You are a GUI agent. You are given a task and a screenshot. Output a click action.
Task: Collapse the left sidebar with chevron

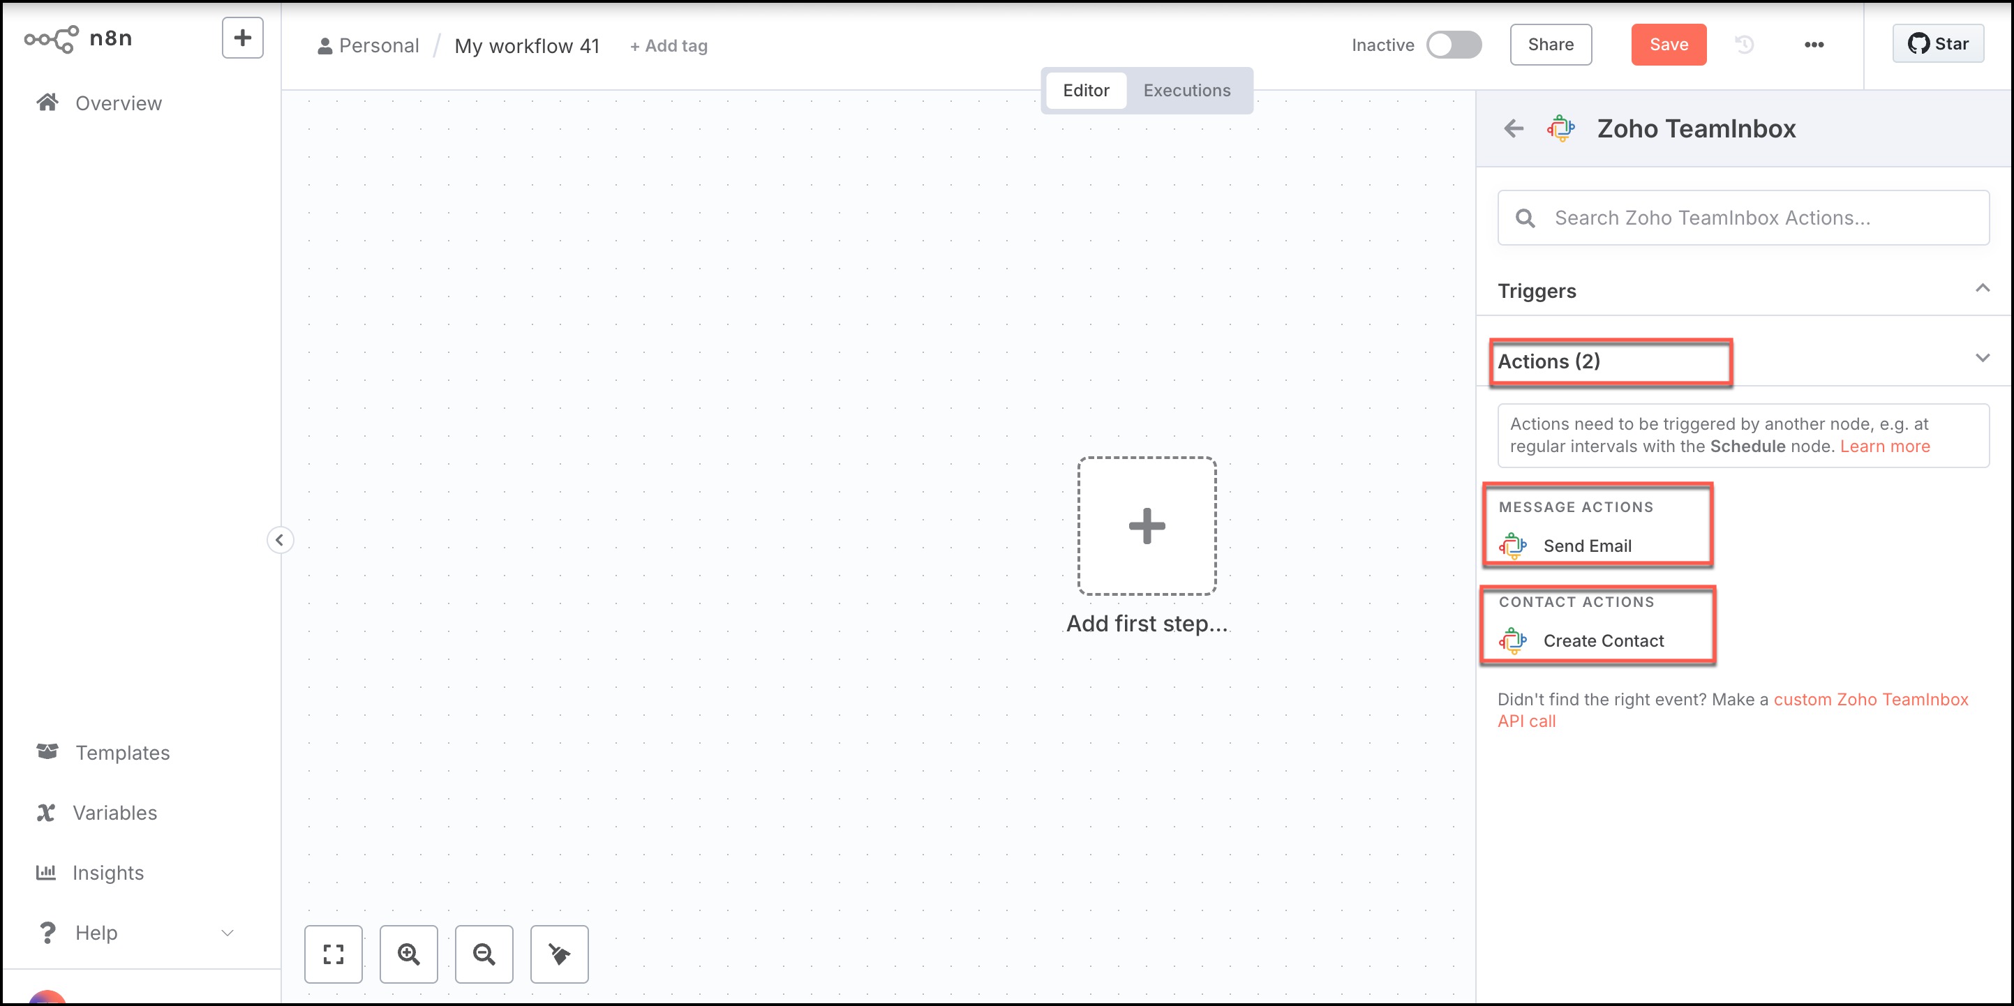(280, 539)
